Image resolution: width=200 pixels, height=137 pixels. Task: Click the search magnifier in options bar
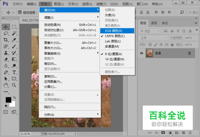click(182, 12)
